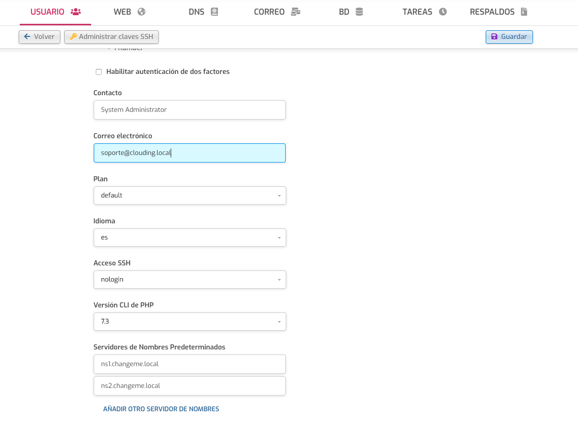The width and height of the screenshot is (578, 432).
Task: Click the RESPALDOS archive file icon
Action: point(524,12)
